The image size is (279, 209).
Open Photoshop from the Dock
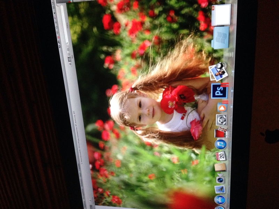tap(219, 91)
